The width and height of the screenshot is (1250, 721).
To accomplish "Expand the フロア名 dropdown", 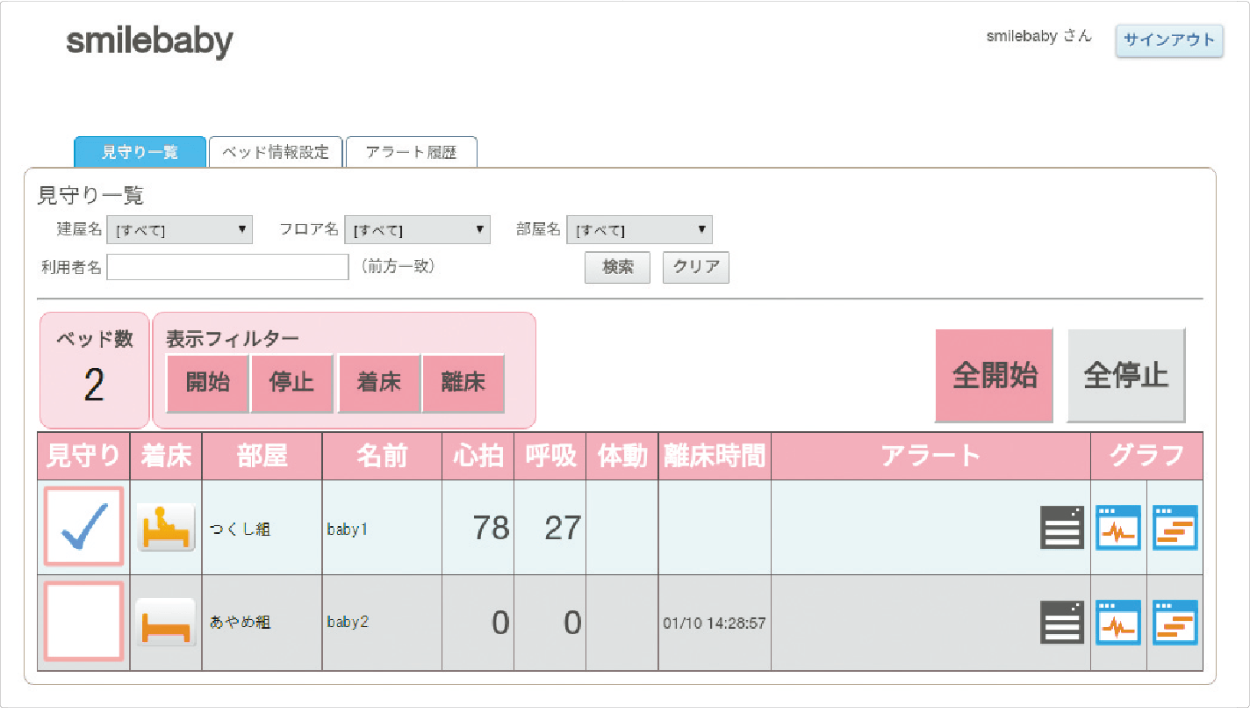I will [417, 230].
